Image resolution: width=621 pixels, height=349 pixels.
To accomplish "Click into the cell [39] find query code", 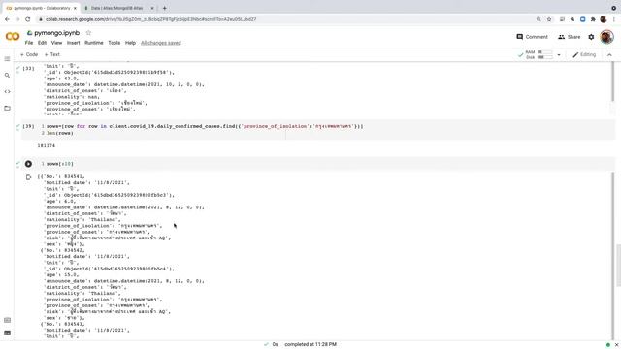I will pyautogui.click(x=205, y=126).
